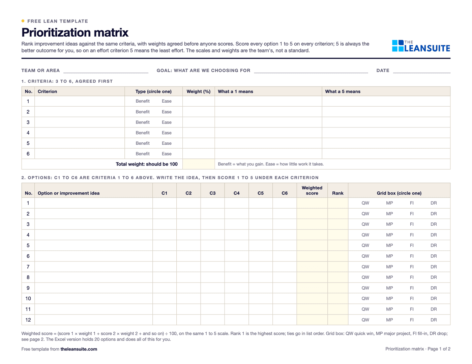Select the C6 score cell for option 9
Screen dimensions: 472x364
pos(285,288)
